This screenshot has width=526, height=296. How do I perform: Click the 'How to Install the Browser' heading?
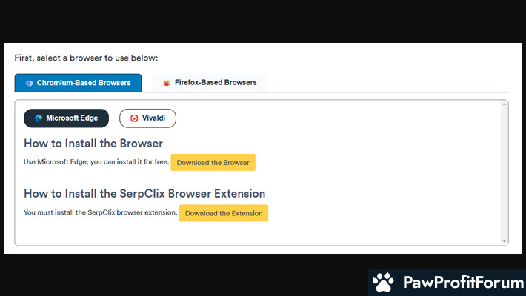[x=93, y=144]
